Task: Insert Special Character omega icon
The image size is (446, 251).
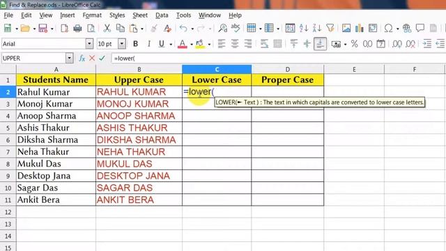Action: click(x=389, y=28)
